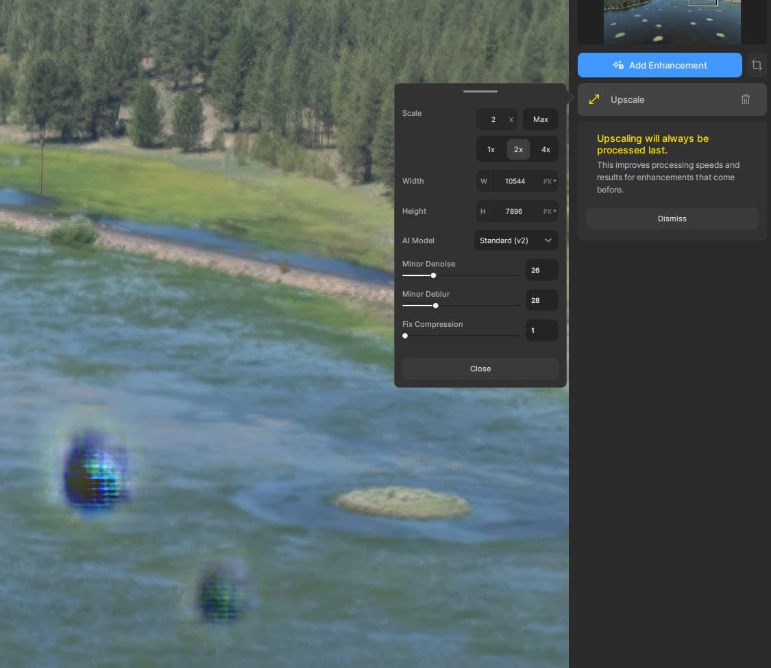Click the crop tool icon
Viewport: 771px width, 668px height.
[756, 65]
